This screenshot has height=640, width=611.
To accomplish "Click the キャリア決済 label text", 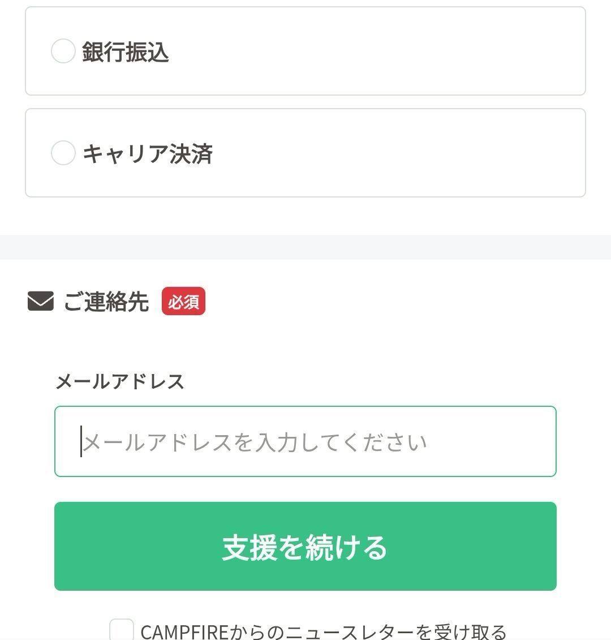I will 148,153.
